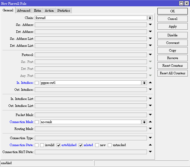Remove the firewall rule

[173, 58]
